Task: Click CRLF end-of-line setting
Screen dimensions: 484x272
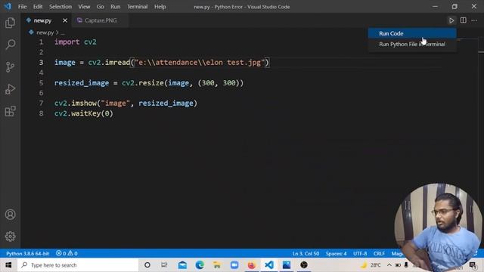Action: coord(379,254)
